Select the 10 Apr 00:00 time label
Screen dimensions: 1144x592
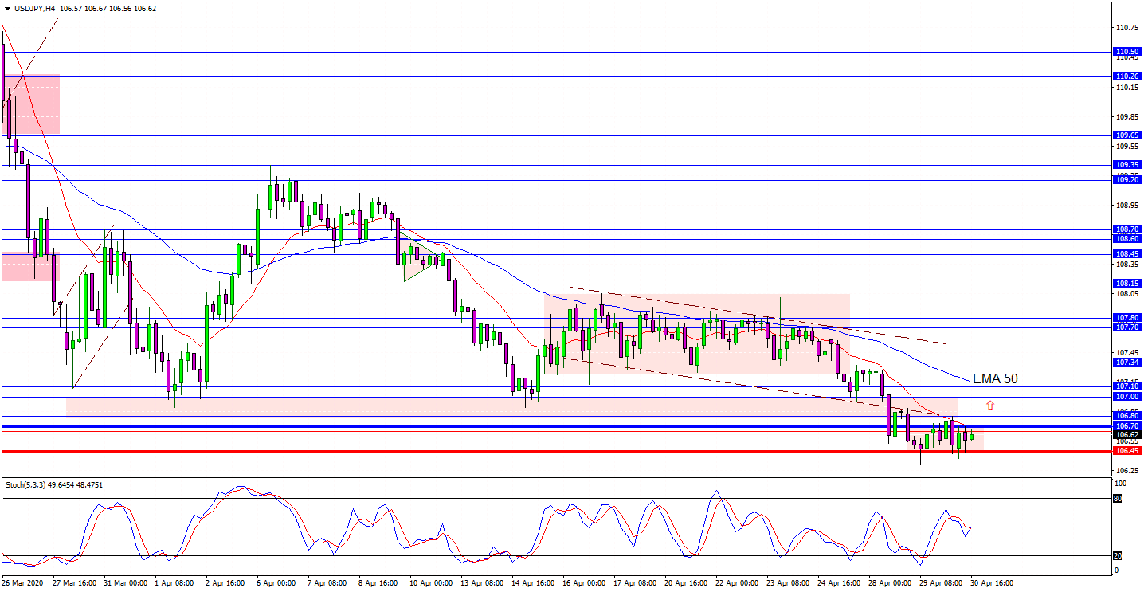pos(431,583)
